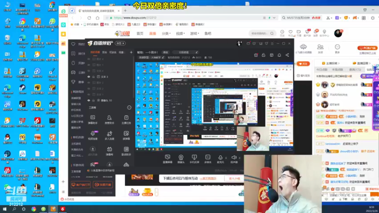The width and height of the screenshot is (379, 213).
Task: Click bottom-right orange button in 直播伴侣 sidebar
Action: click(x=103, y=185)
